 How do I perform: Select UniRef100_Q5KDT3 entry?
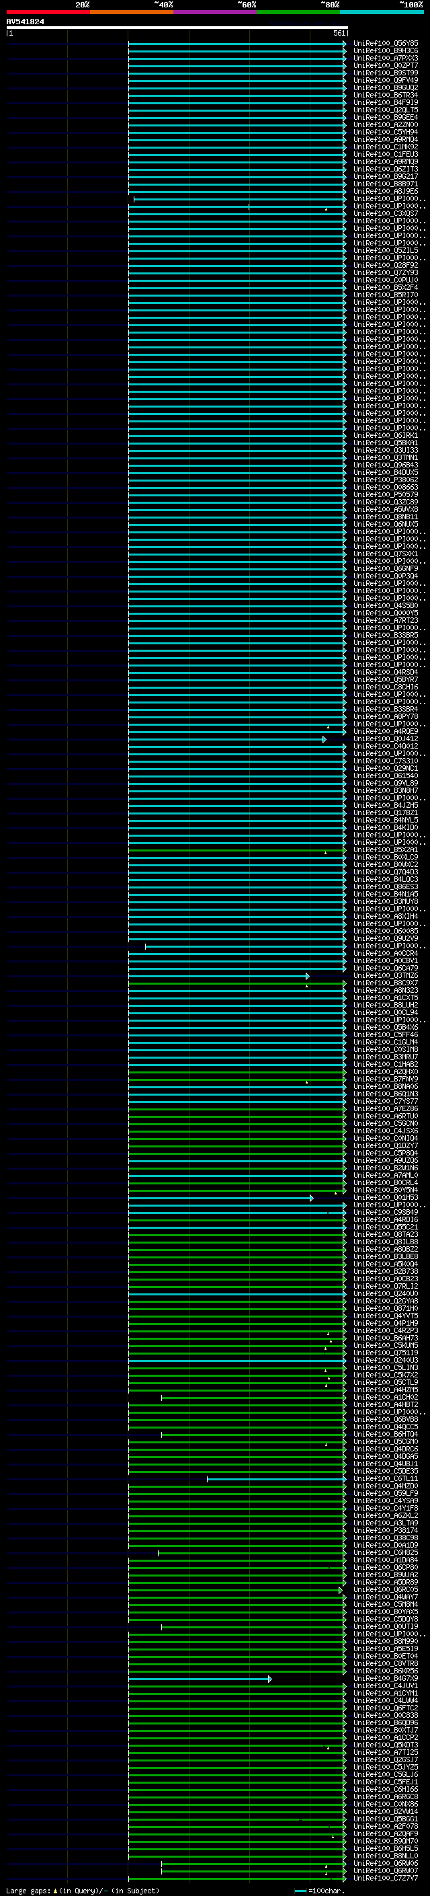coord(386,1745)
